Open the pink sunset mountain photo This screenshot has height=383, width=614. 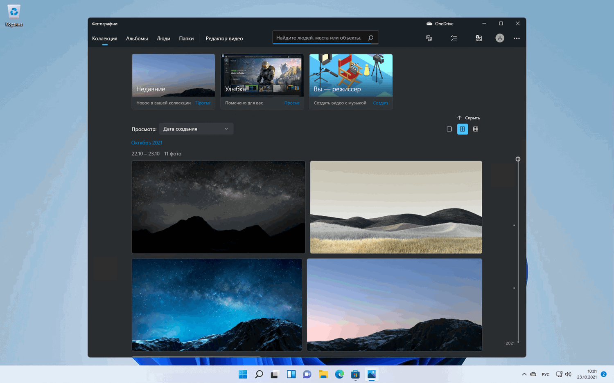[x=395, y=305]
